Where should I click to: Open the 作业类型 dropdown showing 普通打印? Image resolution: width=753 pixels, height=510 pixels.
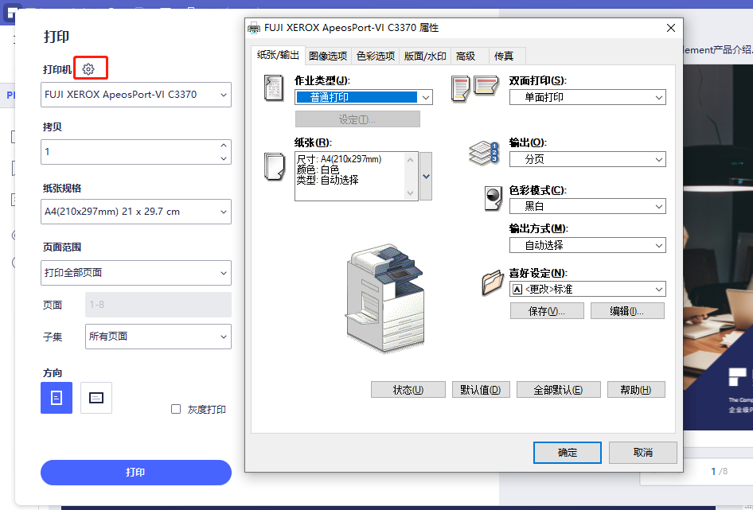(x=364, y=96)
